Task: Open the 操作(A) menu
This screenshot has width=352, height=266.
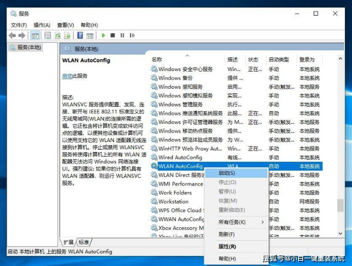Action: (42, 25)
